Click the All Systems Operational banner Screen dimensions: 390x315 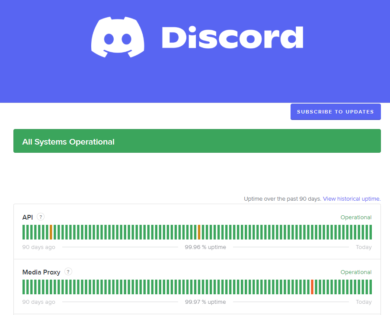coord(197,141)
